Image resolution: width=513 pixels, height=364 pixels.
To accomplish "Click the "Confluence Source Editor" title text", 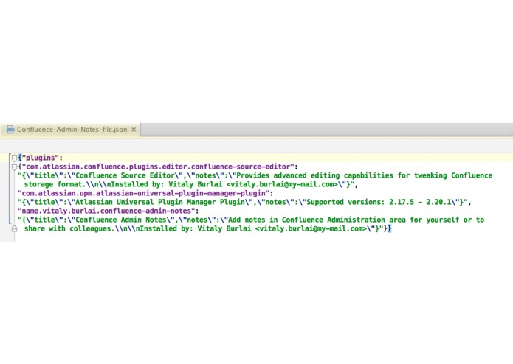I will point(125,175).
